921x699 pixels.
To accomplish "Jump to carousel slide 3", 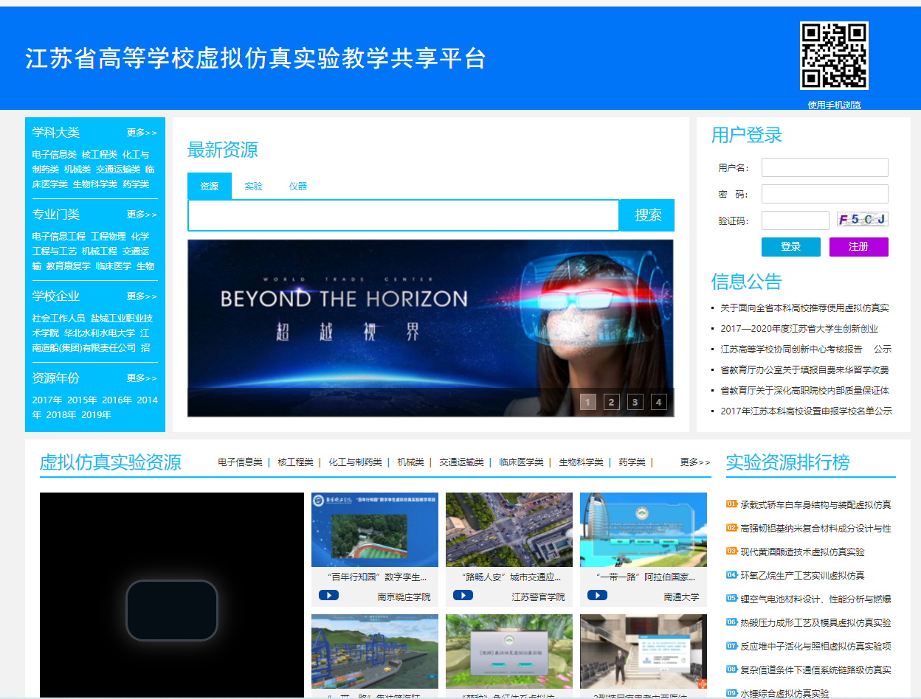I will 635,402.
